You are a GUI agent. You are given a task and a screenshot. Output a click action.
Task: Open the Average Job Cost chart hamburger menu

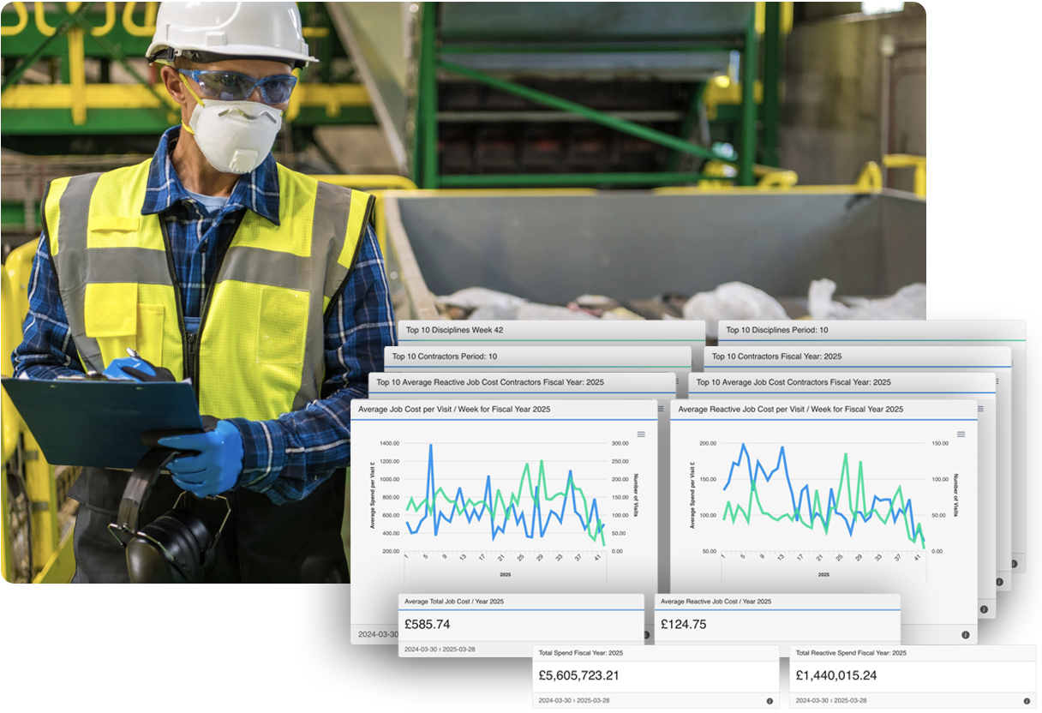tap(640, 434)
